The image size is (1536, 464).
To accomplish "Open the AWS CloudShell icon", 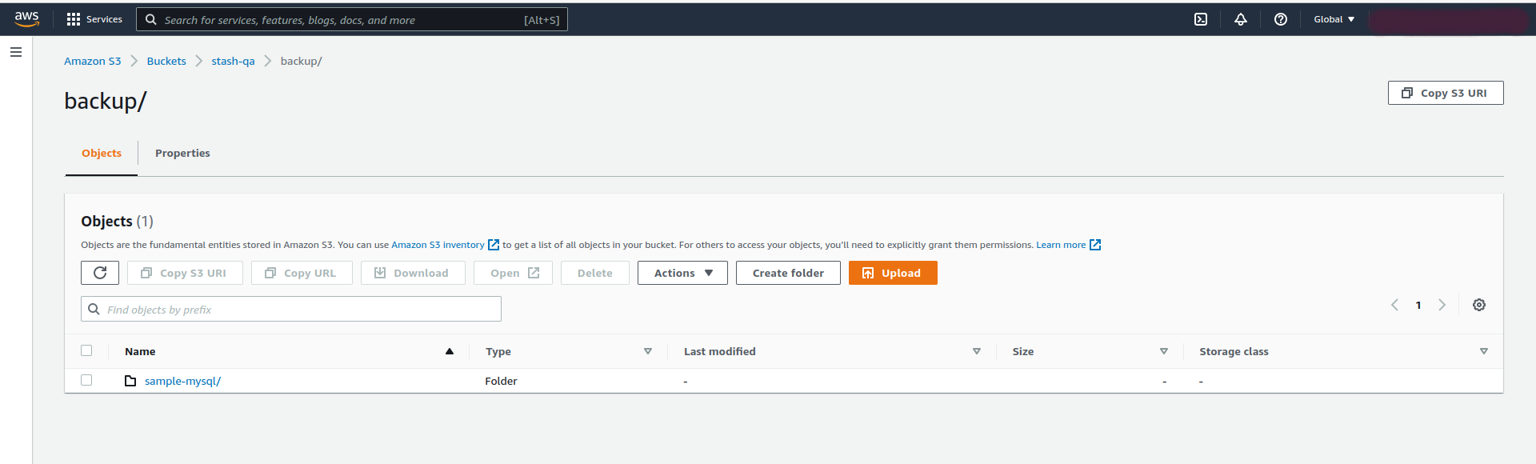I will coord(1200,19).
